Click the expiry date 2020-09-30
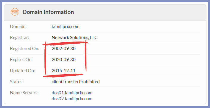Screen dimensions: 210x108 click(64, 60)
